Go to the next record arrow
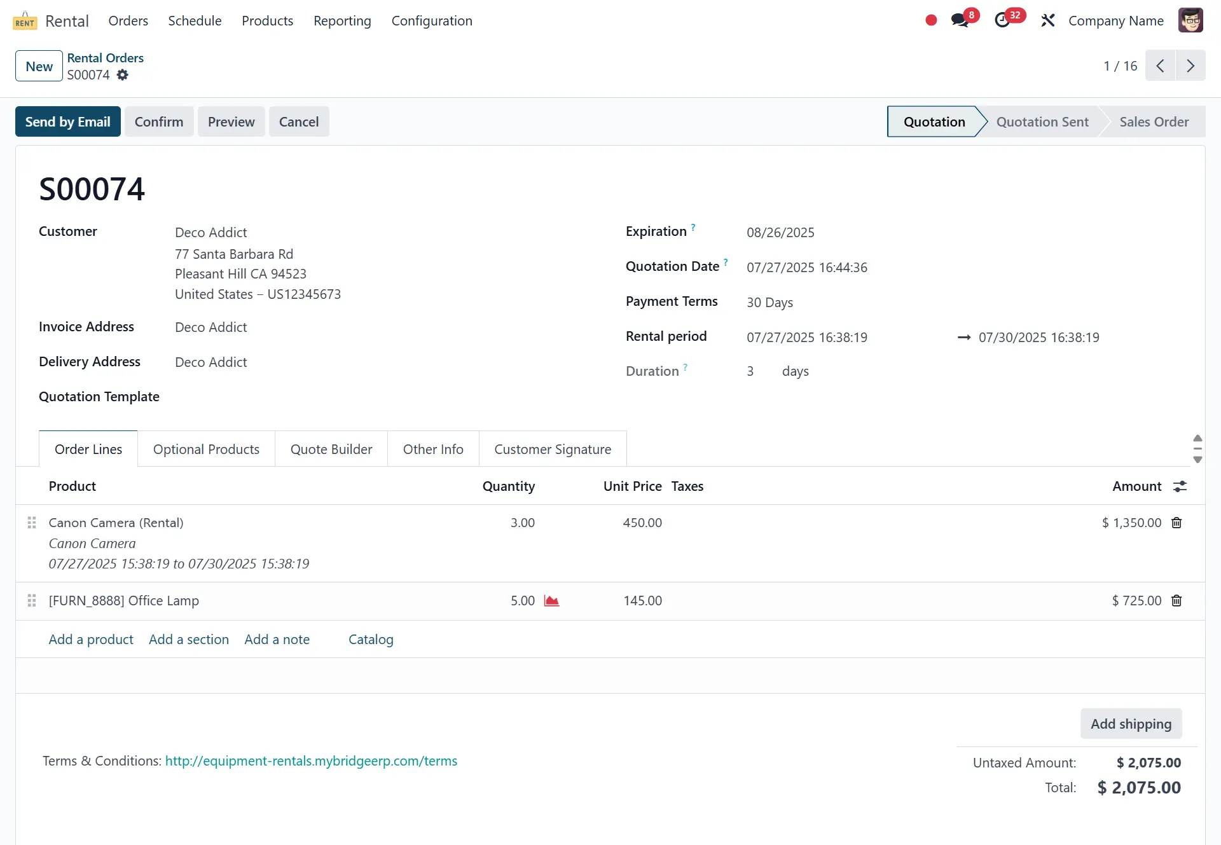 1190,66
